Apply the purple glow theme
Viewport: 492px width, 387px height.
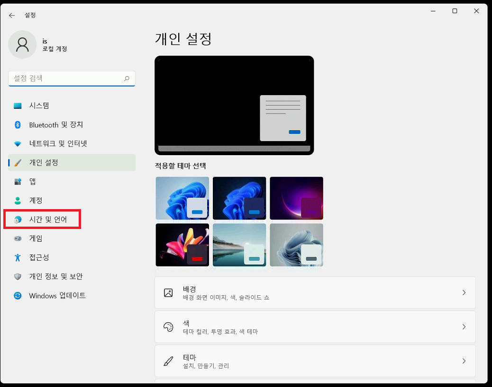297,198
